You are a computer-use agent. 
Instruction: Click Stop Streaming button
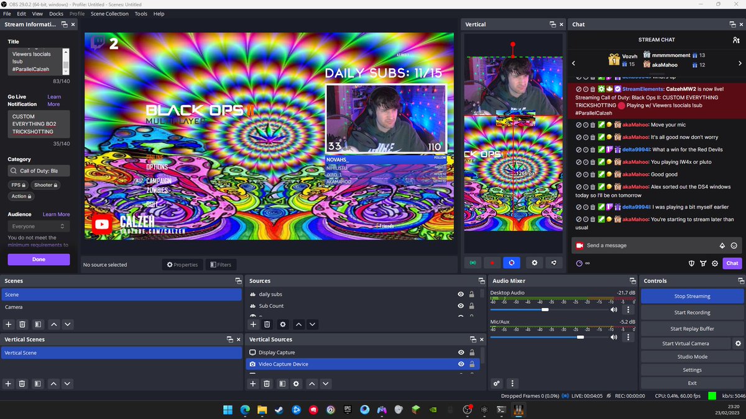(x=692, y=296)
